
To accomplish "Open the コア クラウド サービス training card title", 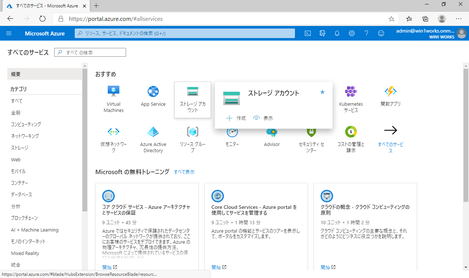I will (147, 210).
